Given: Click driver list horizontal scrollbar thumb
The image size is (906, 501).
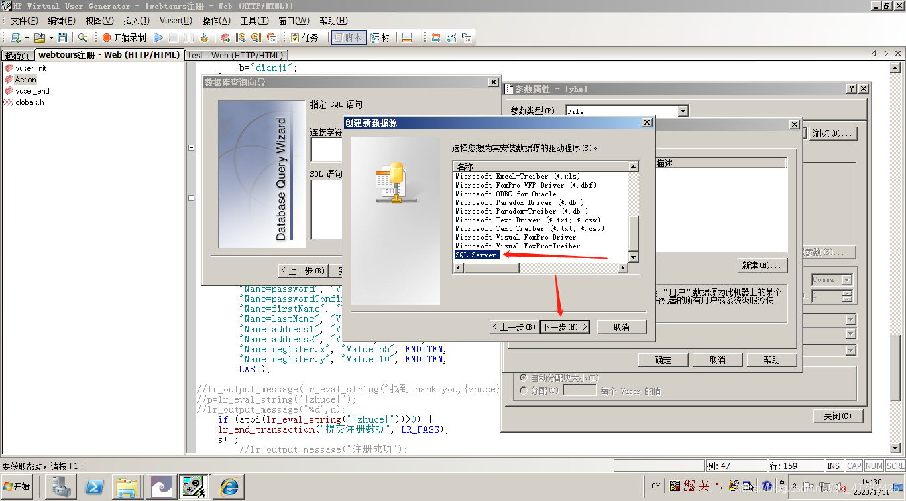Looking at the screenshot, I should (491, 268).
